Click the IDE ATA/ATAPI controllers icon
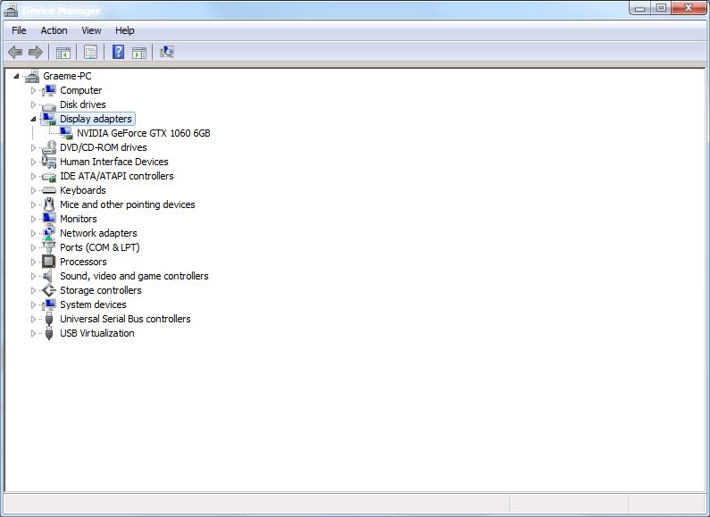This screenshot has width=710, height=517. pyautogui.click(x=49, y=176)
